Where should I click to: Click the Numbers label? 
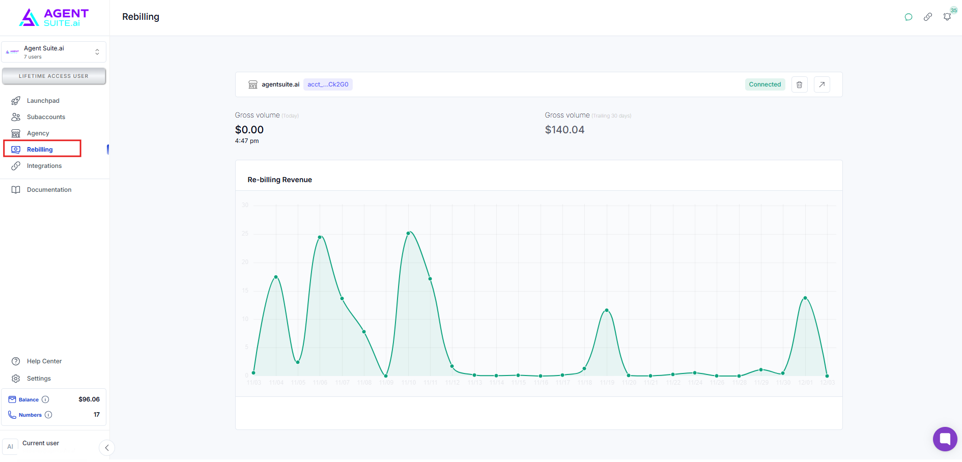click(30, 415)
